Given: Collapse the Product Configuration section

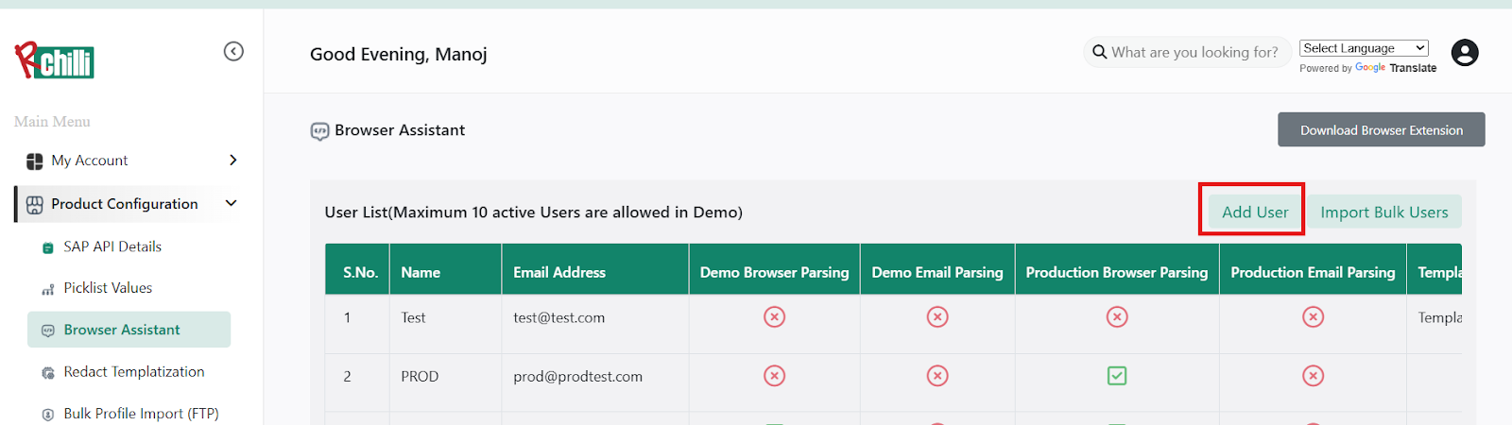Looking at the screenshot, I should (x=231, y=203).
